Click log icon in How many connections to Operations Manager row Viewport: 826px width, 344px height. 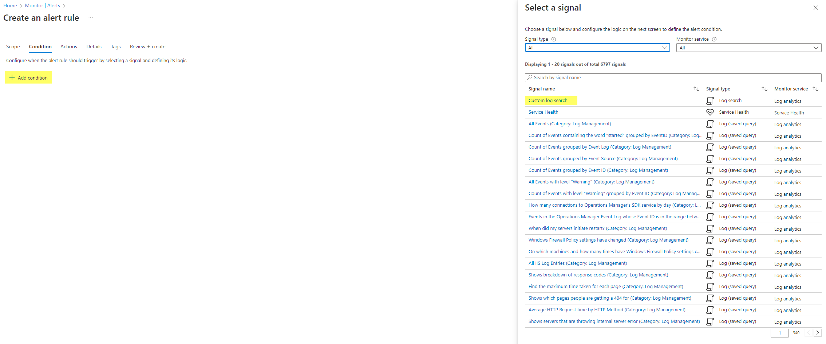pyautogui.click(x=710, y=205)
